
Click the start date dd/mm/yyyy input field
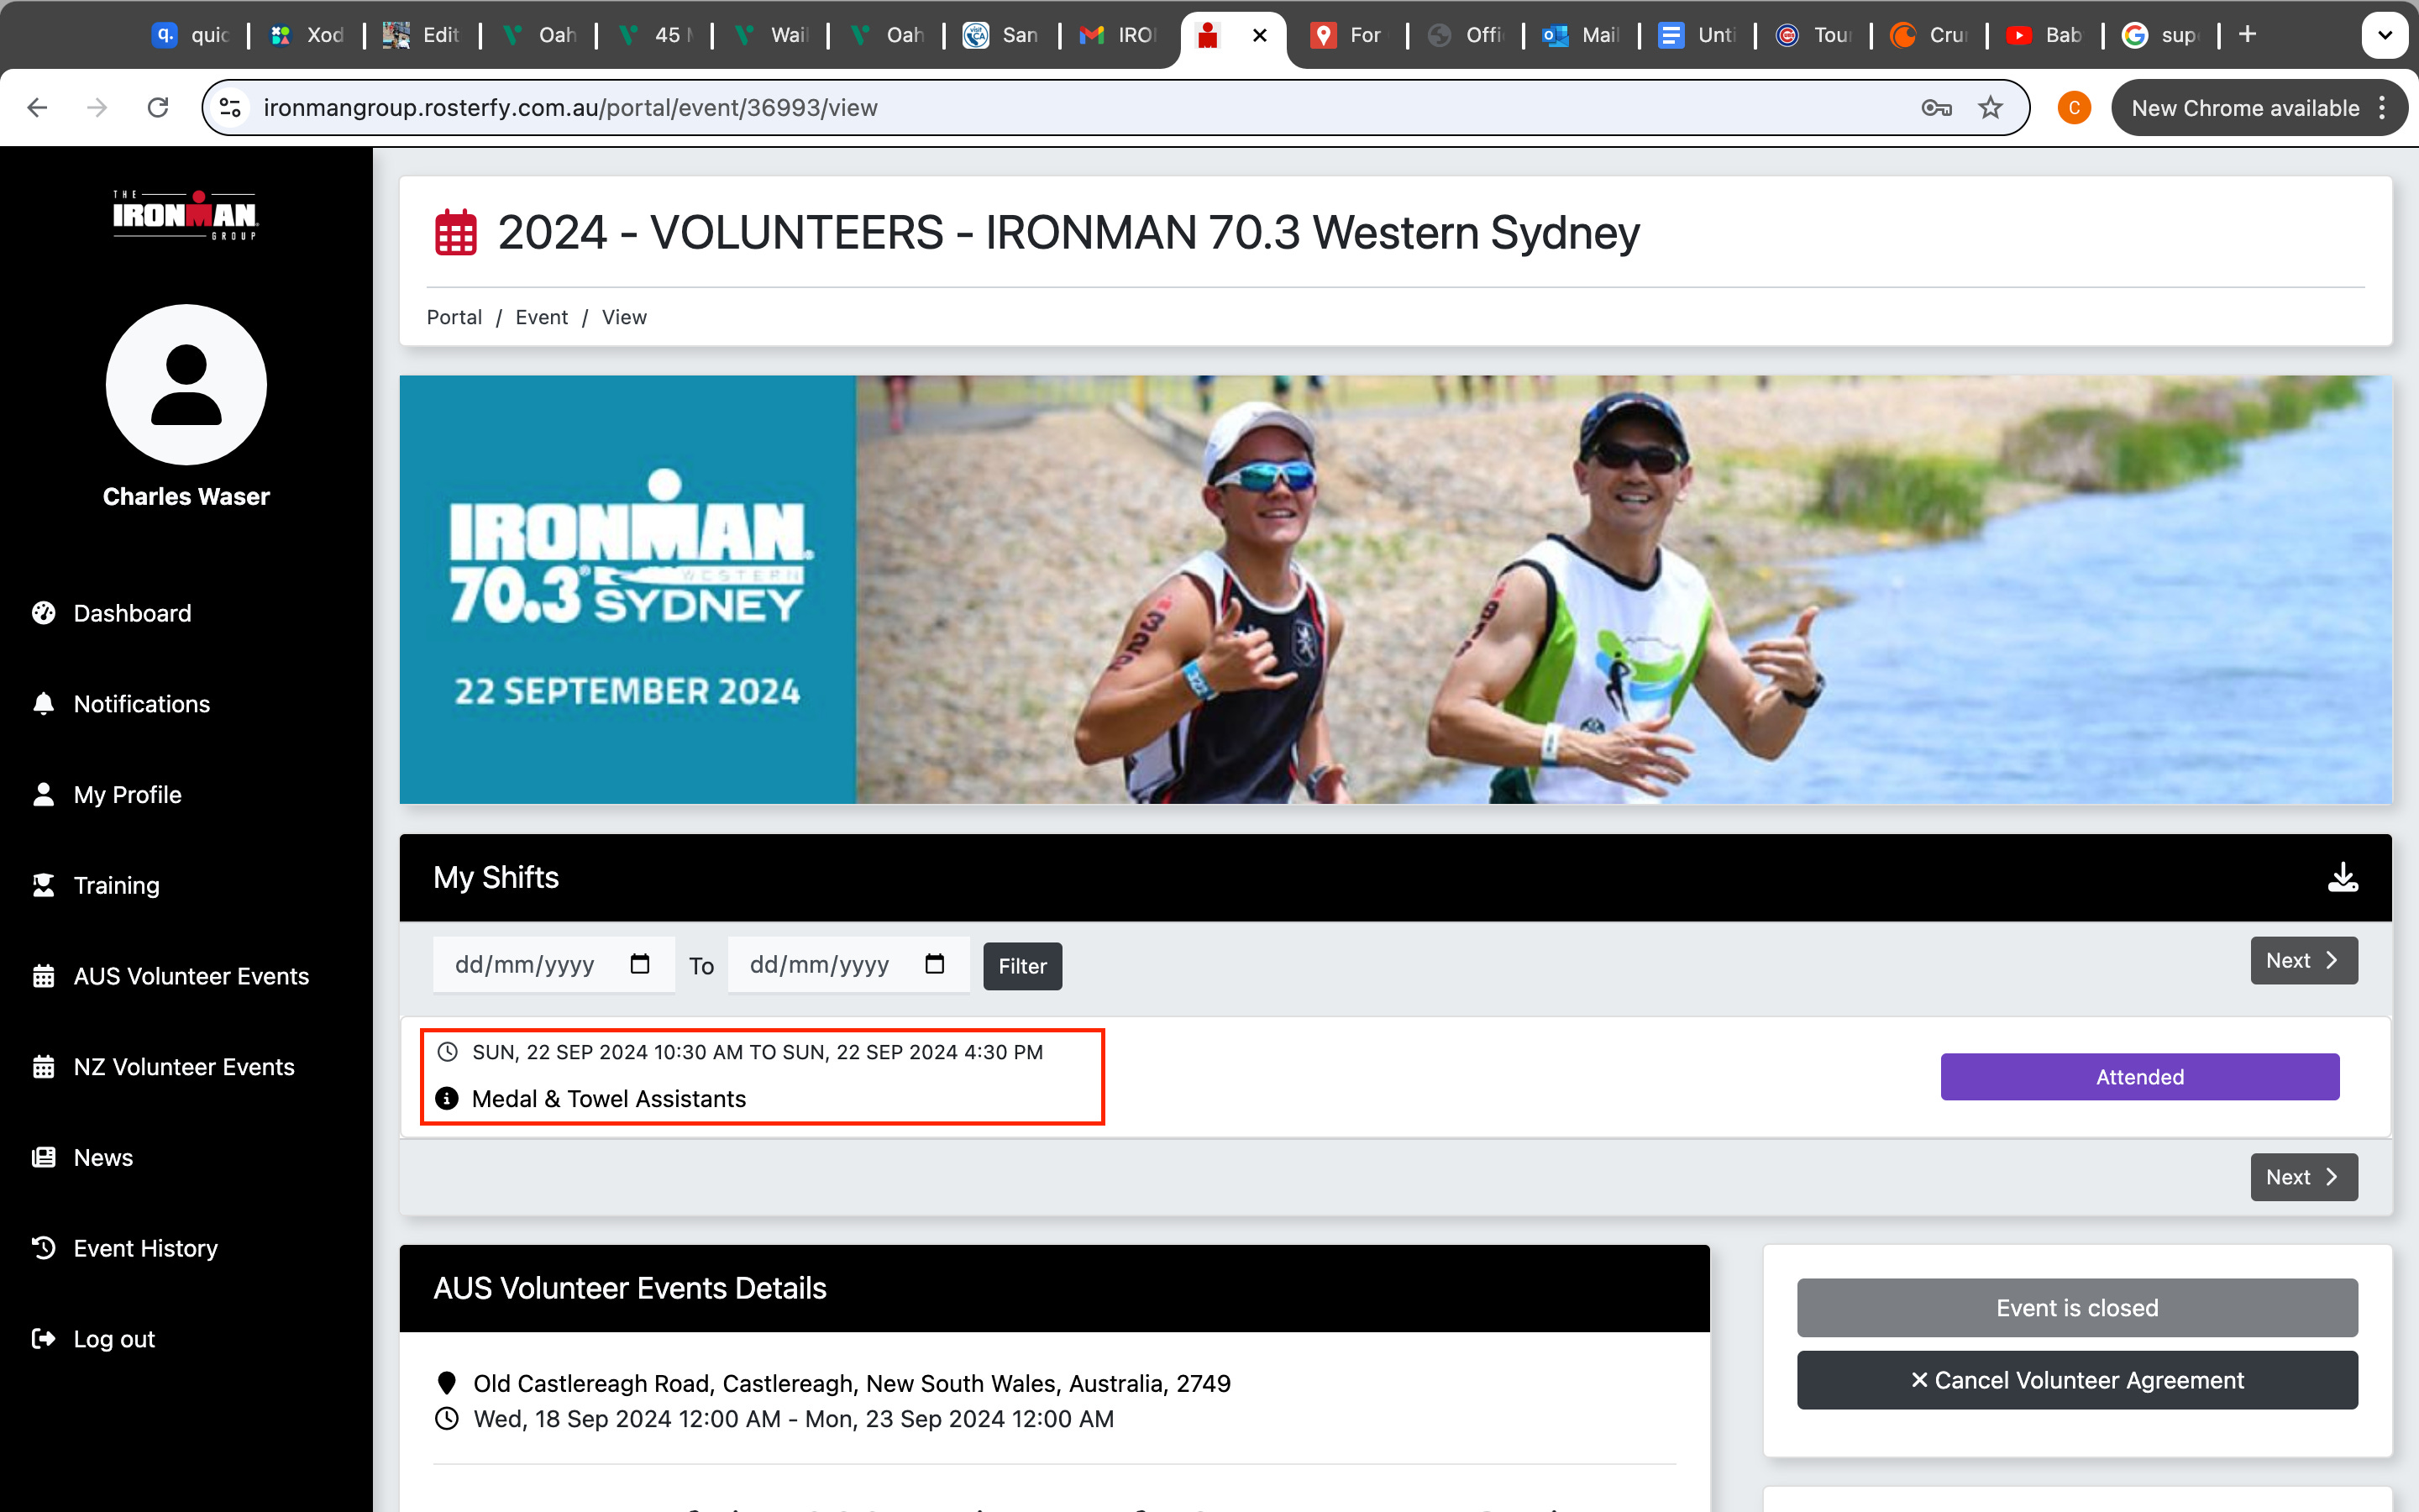[525, 964]
